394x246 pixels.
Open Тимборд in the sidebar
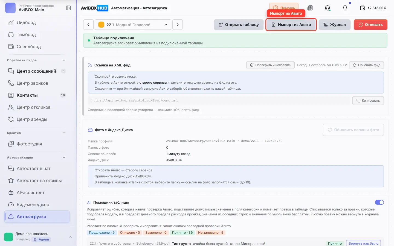pyautogui.click(x=37, y=34)
